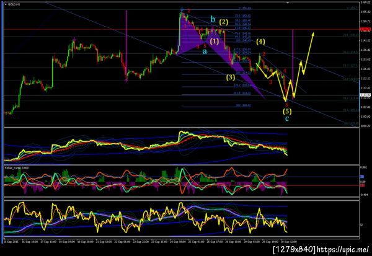Click the '22 Sep 22:00' time axis label
The height and width of the screenshot is (256, 372).
[x=141, y=242]
